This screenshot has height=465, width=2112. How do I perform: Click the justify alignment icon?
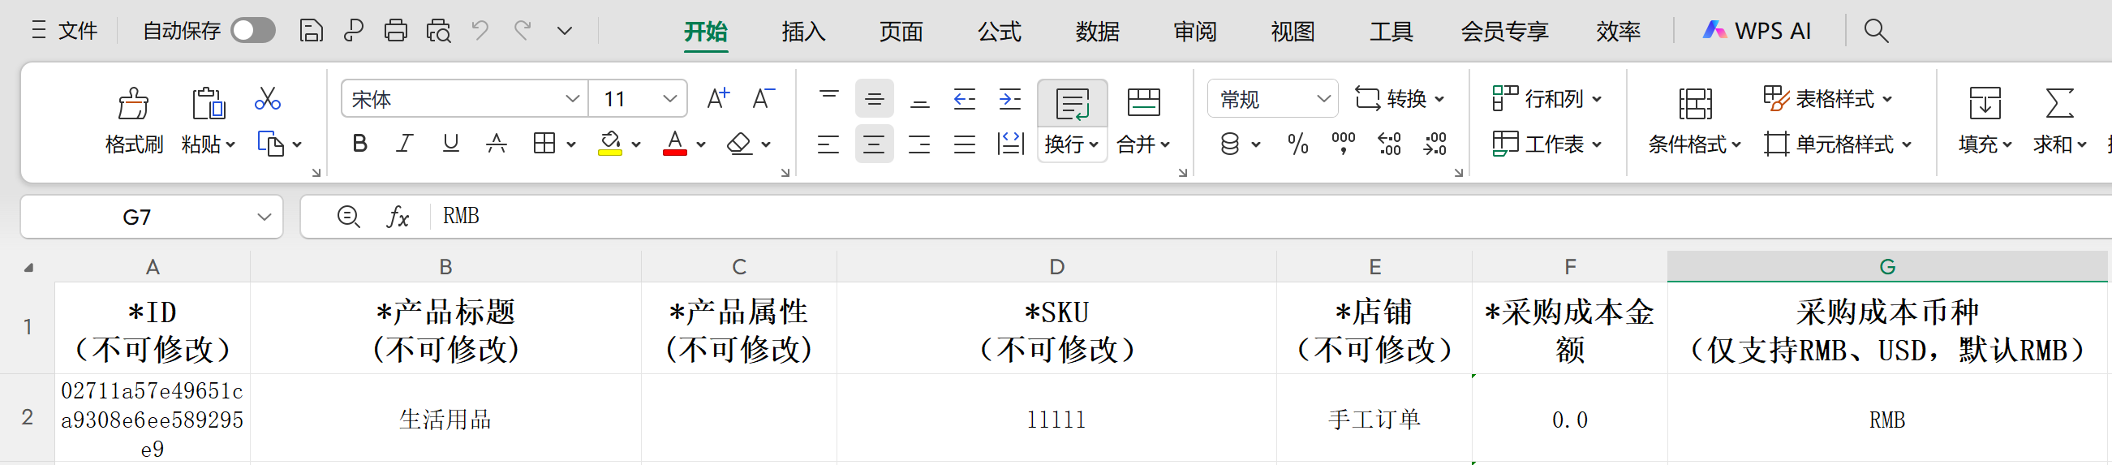965,144
